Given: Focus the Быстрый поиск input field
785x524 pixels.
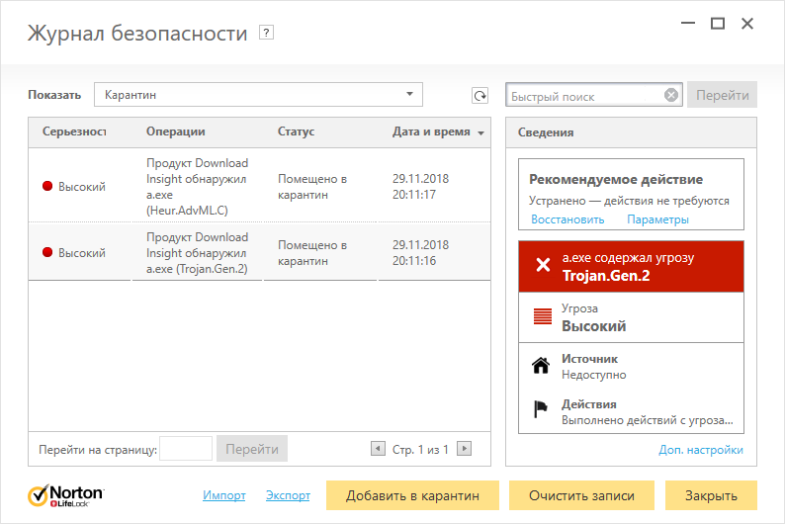Looking at the screenshot, I should [585, 96].
